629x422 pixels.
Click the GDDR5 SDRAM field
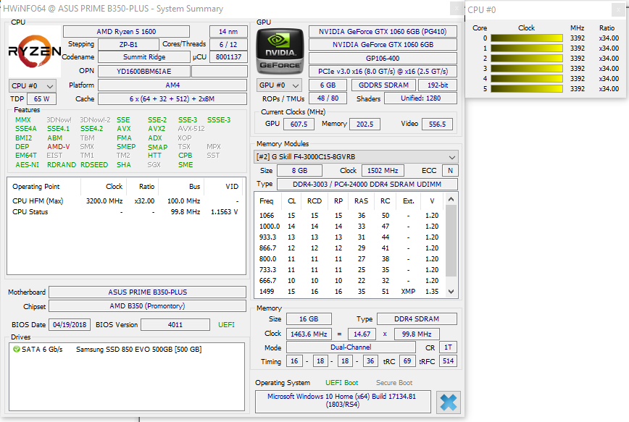383,85
